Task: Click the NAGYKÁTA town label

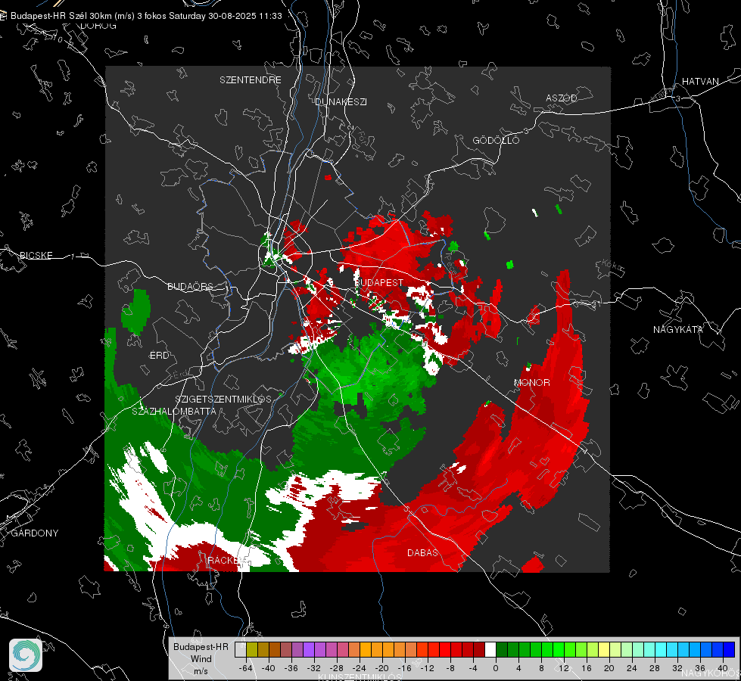Action: click(678, 329)
